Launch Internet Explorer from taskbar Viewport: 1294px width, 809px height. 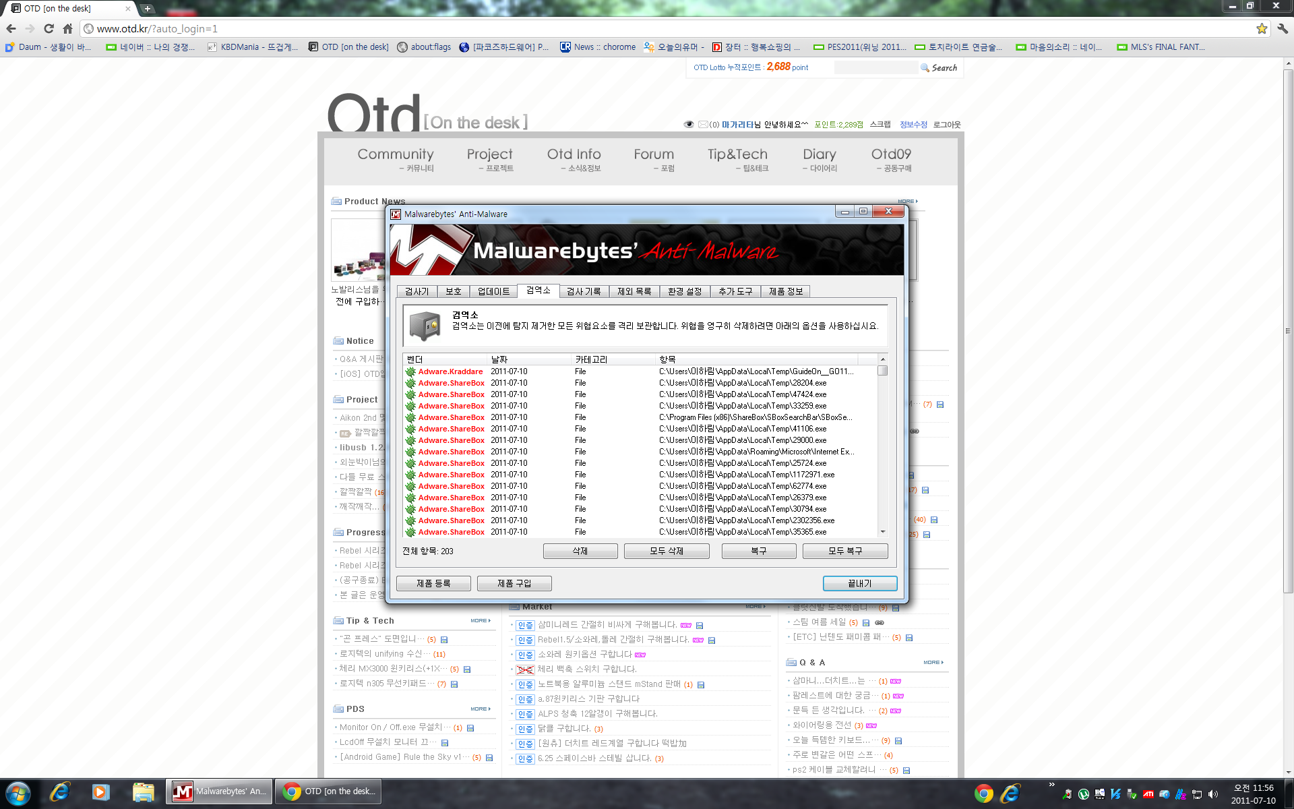pos(60,791)
